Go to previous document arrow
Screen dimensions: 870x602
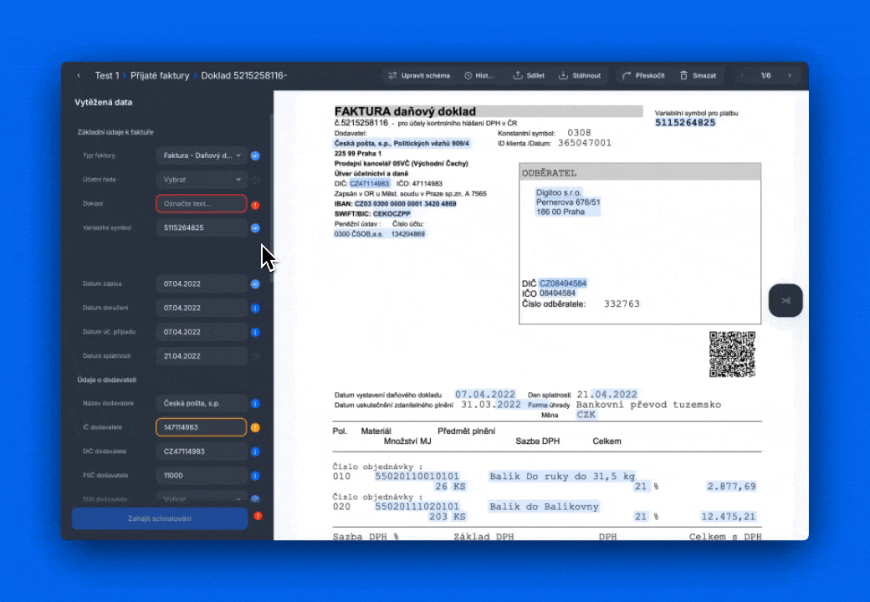click(742, 75)
